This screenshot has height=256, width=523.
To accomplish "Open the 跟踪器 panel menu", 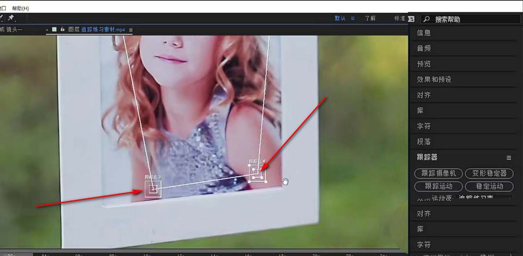I will pos(509,158).
